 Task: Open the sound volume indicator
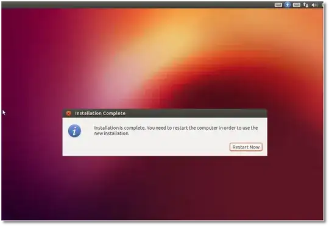[314, 5]
